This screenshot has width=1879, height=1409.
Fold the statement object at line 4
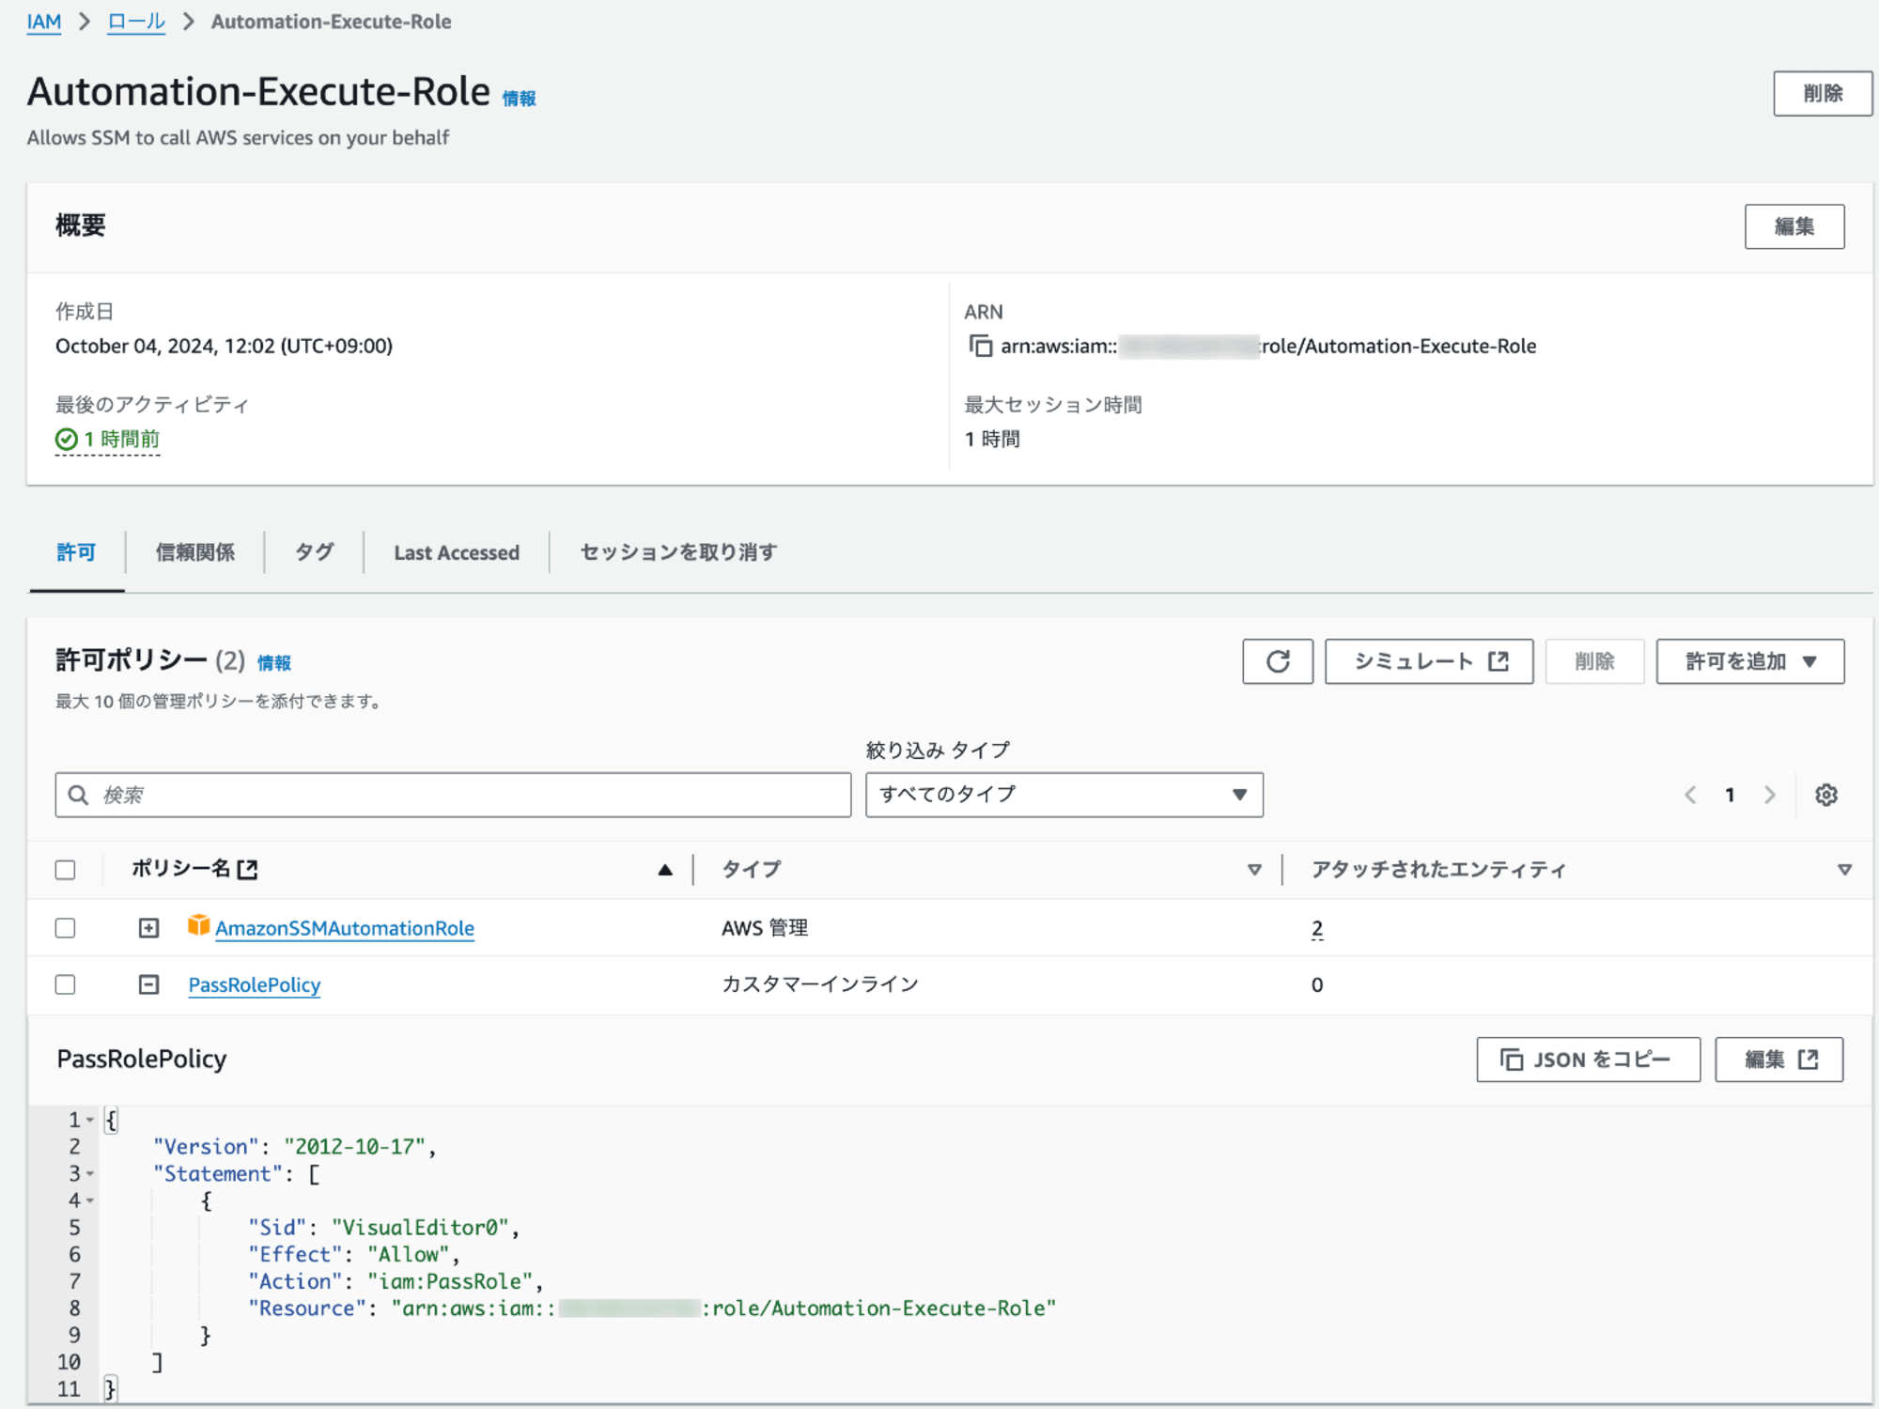[x=90, y=1200]
